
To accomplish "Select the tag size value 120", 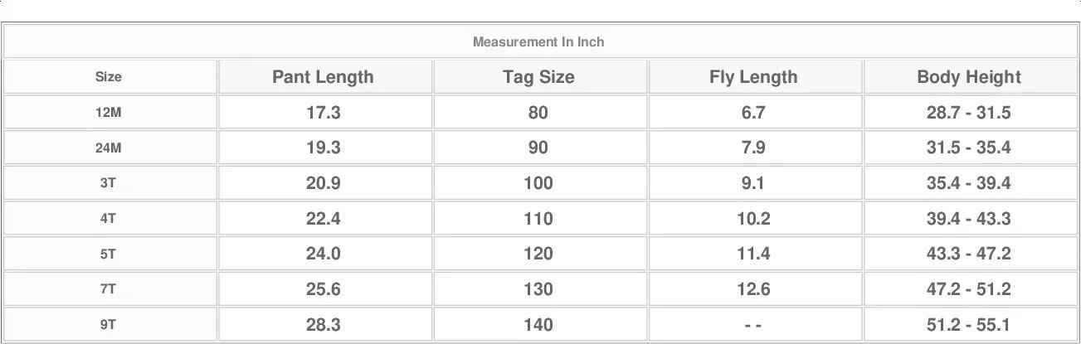I will click(538, 254).
